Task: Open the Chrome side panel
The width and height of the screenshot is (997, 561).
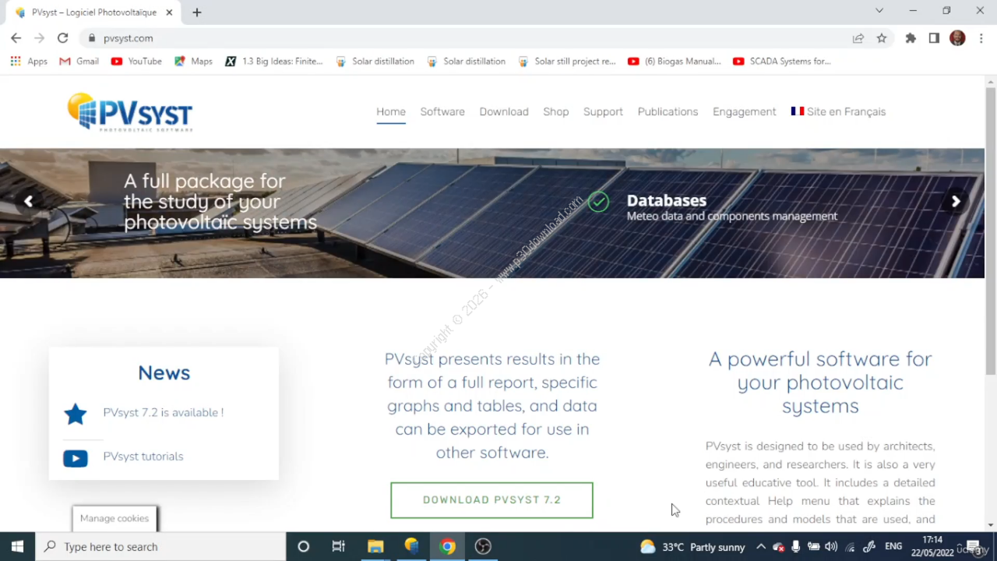Action: [934, 38]
